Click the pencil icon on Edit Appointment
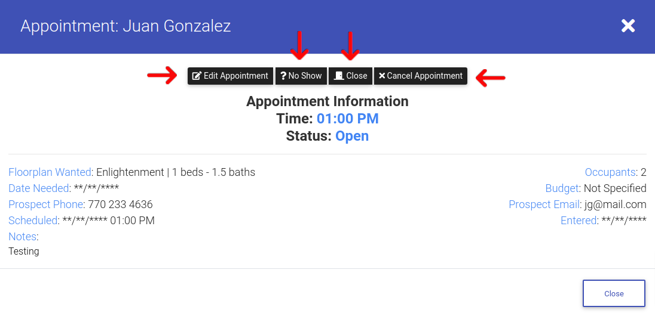 pyautogui.click(x=197, y=76)
